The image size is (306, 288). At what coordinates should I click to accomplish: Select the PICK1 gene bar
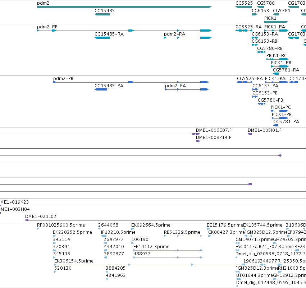(x=276, y=22)
